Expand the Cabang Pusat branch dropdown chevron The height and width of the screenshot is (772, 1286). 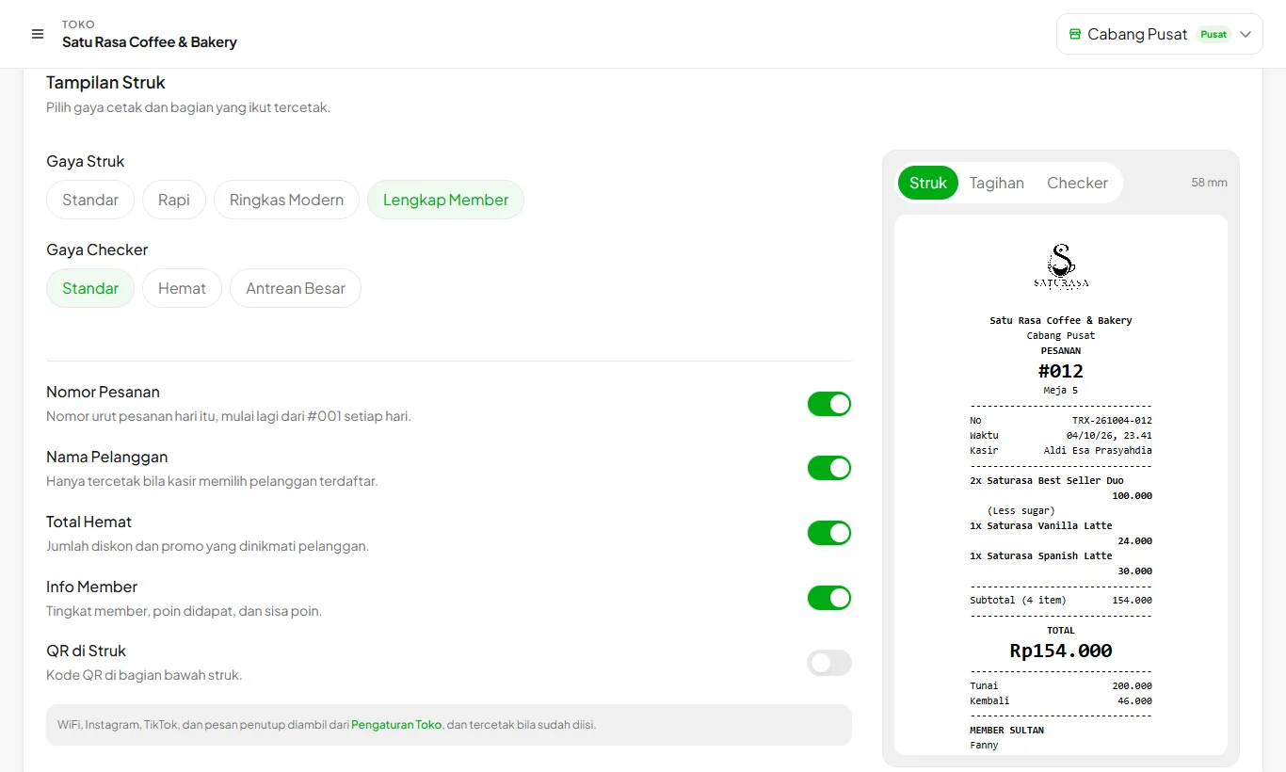pyautogui.click(x=1246, y=34)
